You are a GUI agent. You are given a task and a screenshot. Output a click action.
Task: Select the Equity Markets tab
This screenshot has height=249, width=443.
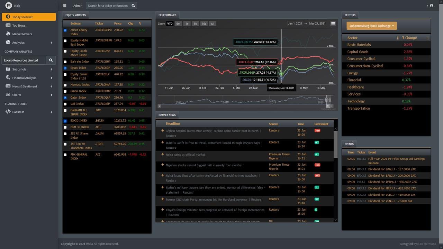[75, 15]
